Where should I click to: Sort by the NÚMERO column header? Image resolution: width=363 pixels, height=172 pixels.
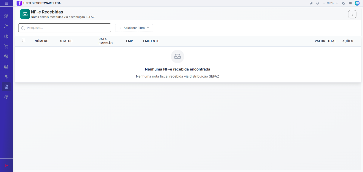[x=41, y=41]
